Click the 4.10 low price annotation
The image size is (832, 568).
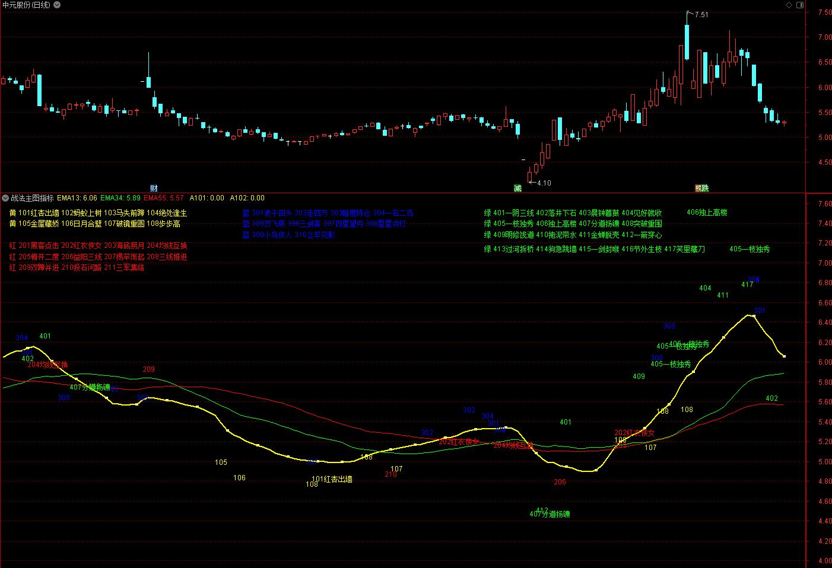tap(544, 183)
